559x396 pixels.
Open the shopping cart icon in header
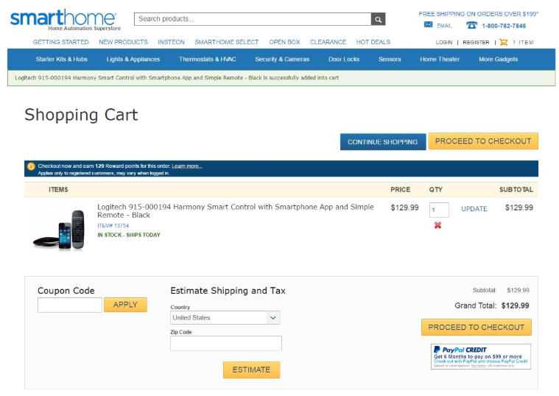(504, 43)
